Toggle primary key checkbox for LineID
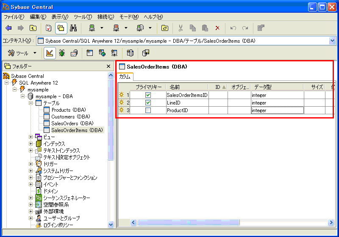Viewport: 339px width, 237px height. 148,103
